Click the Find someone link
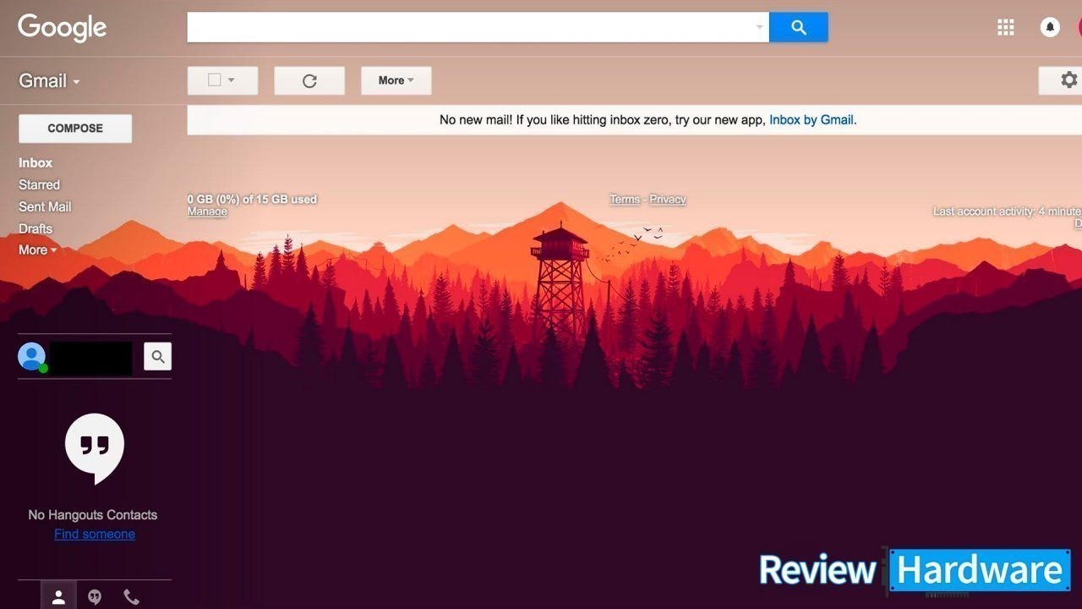Screen dimensions: 1082x609 (x=95, y=534)
